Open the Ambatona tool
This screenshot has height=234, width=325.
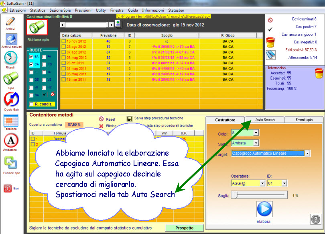(11, 141)
